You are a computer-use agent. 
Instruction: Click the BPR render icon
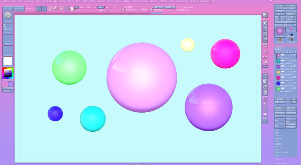click(265, 16)
